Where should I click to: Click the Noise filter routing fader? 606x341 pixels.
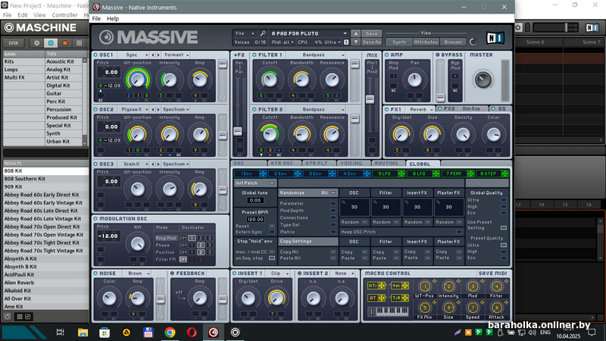pyautogui.click(x=160, y=299)
